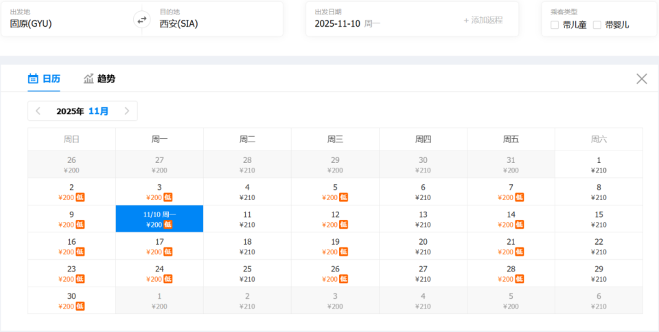Select greyed December 6 date cell

tap(599, 300)
